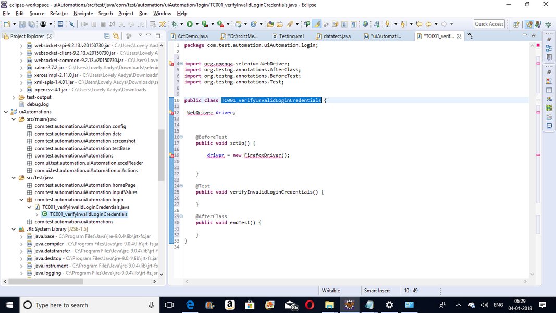Show the hidden editor tabs list

(470, 36)
